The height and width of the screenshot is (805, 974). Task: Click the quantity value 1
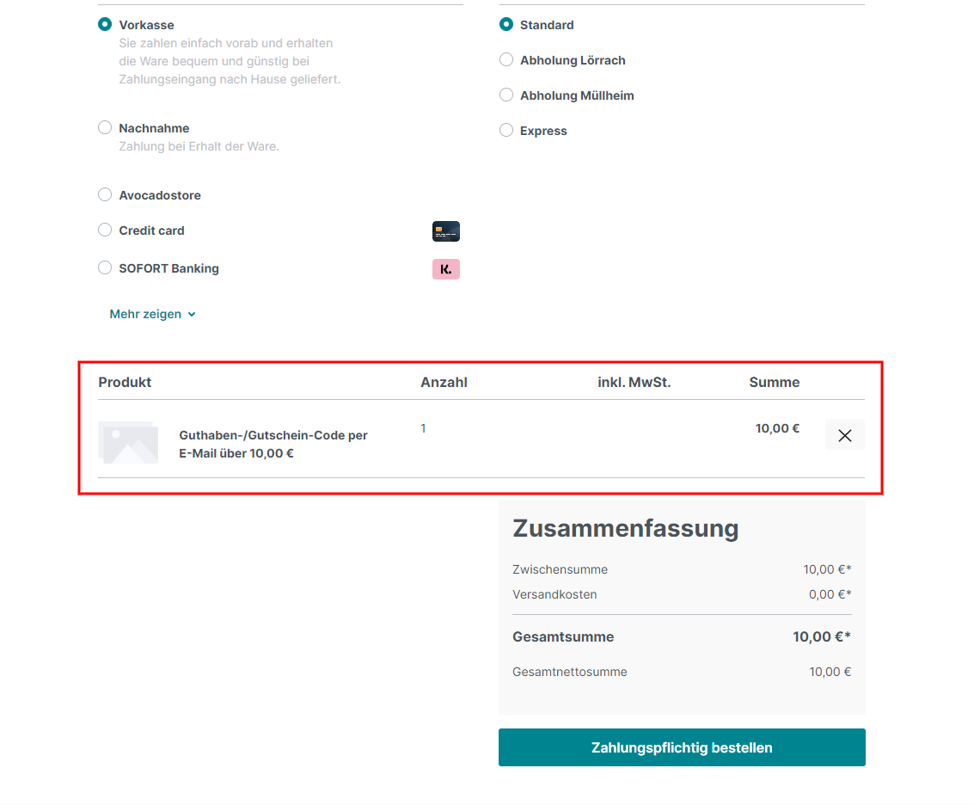click(x=423, y=428)
